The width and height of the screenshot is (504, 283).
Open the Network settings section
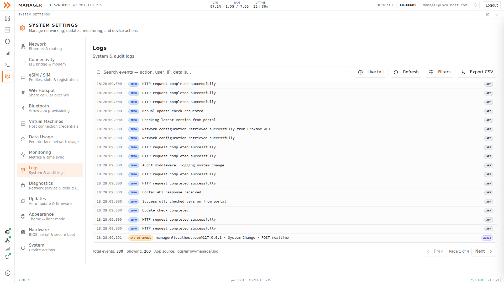point(50,46)
